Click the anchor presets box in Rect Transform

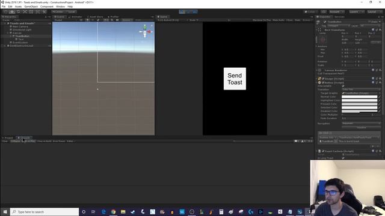coord(322,40)
